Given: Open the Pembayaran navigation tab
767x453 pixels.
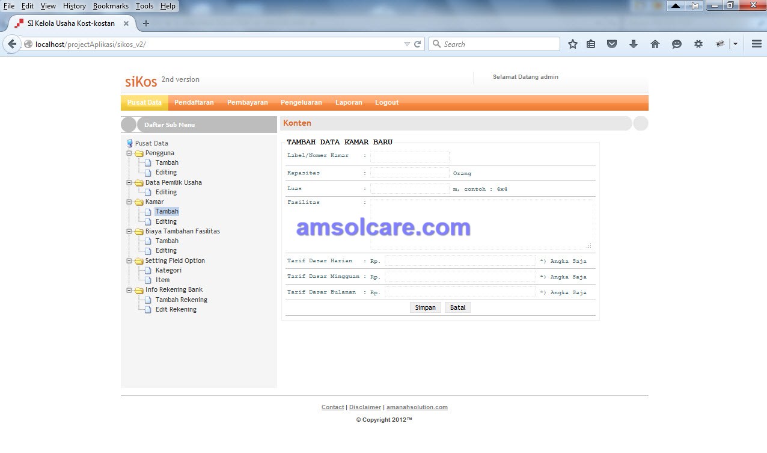Looking at the screenshot, I should click(x=248, y=102).
